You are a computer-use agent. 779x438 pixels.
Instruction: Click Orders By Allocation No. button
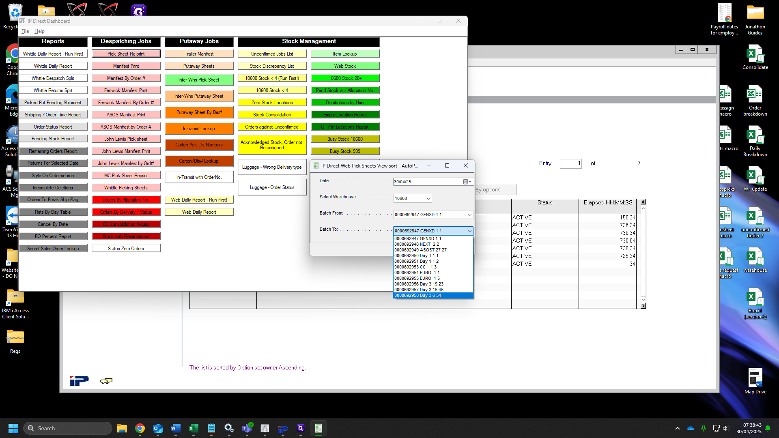pos(126,200)
